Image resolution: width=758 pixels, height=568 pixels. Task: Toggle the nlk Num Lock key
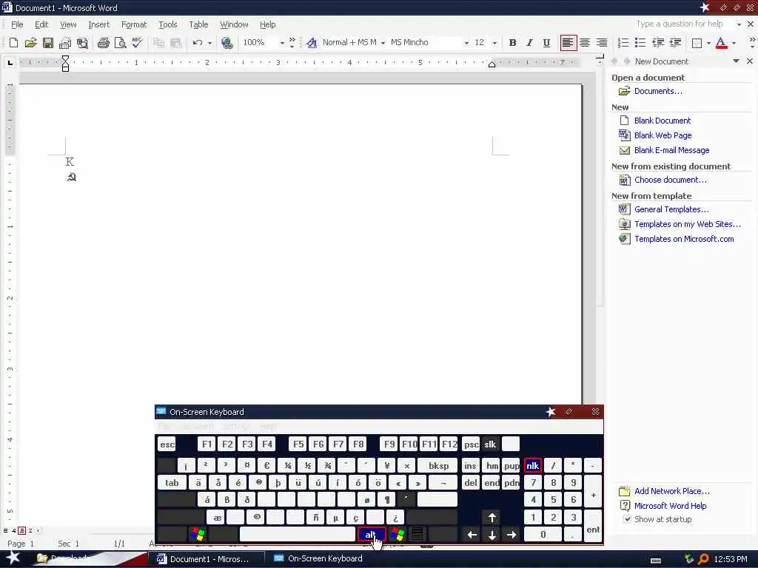click(532, 466)
